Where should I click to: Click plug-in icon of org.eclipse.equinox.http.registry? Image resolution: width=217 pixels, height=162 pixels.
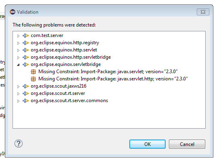25,43
